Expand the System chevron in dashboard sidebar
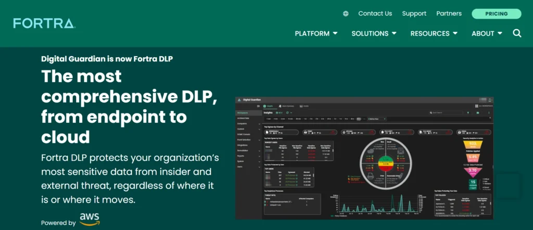533x230 pixels. tap(259, 162)
